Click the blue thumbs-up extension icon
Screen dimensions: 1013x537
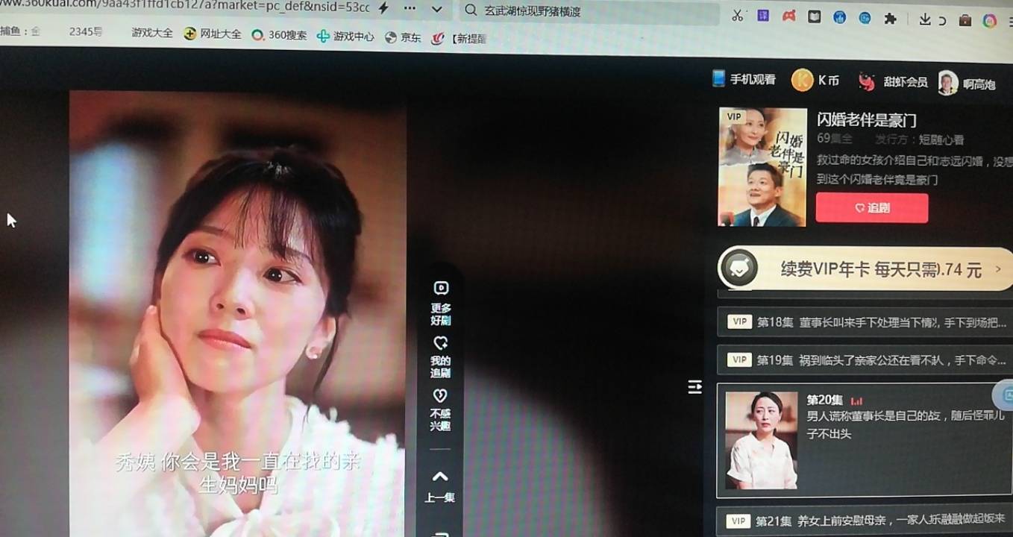(839, 17)
